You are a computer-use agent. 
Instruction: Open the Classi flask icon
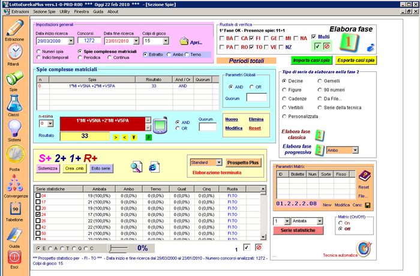[14, 103]
